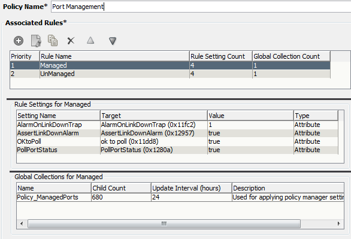The height and width of the screenshot is (239, 351).
Task: Click the Delete rule X icon
Action: click(71, 41)
